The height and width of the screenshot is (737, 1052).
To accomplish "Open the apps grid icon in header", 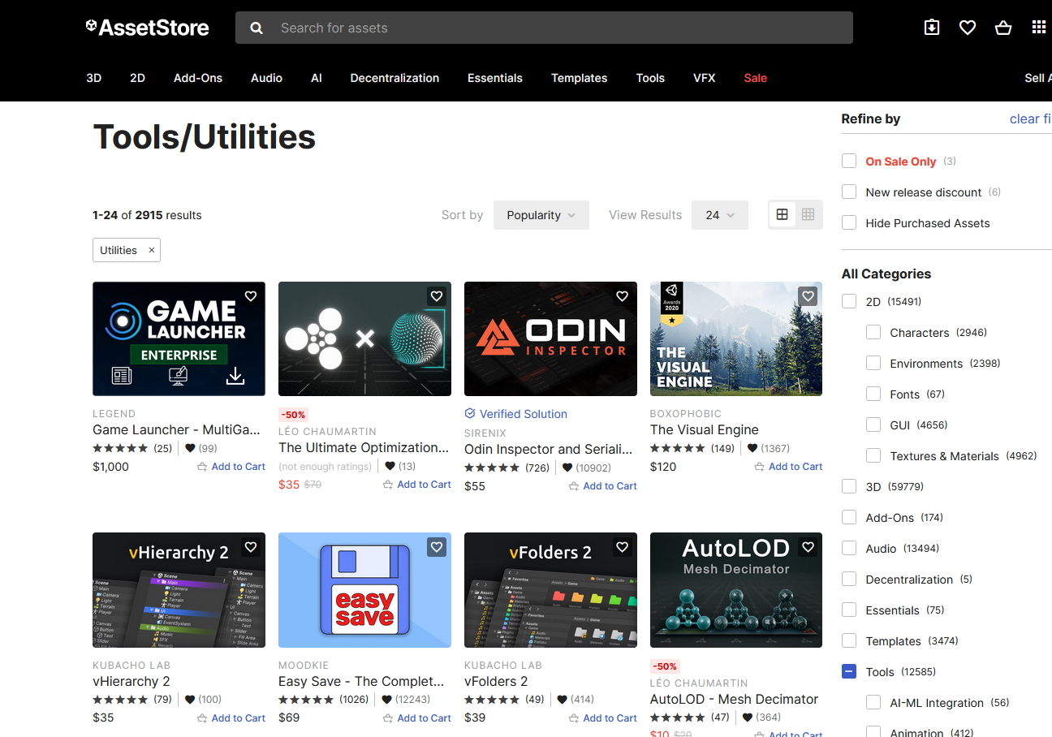I will coord(1039,28).
